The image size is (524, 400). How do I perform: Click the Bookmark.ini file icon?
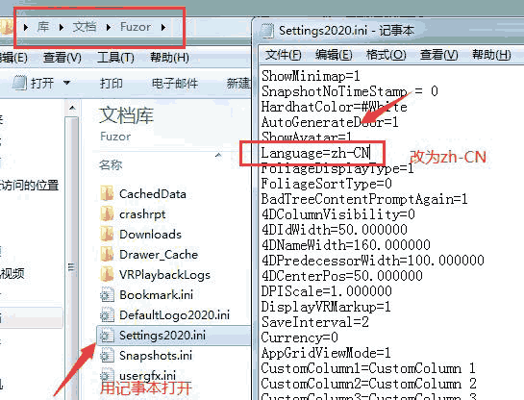107,295
